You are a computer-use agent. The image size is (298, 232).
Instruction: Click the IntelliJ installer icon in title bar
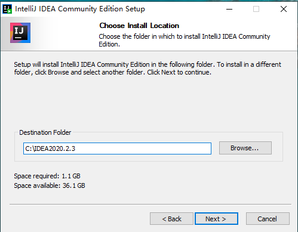point(7,9)
